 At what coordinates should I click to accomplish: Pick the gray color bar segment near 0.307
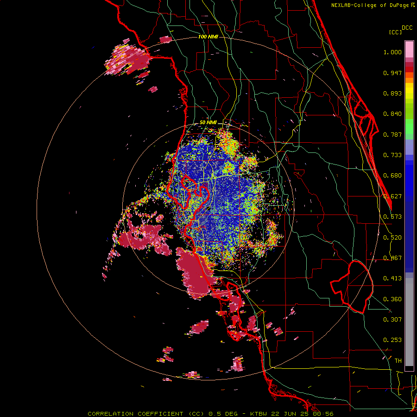pyautogui.click(x=409, y=322)
